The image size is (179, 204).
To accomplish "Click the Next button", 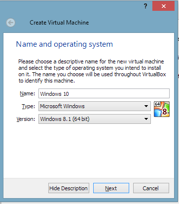I will coord(111,188).
